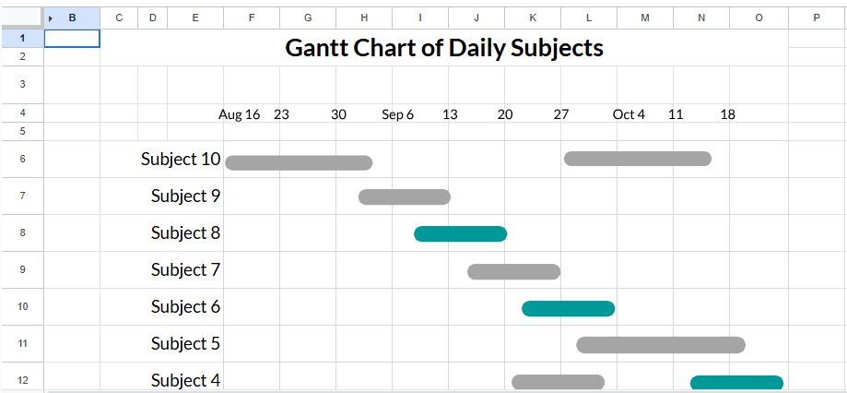Click Subject 5's gray bar
This screenshot has width=847, height=393.
tap(660, 345)
